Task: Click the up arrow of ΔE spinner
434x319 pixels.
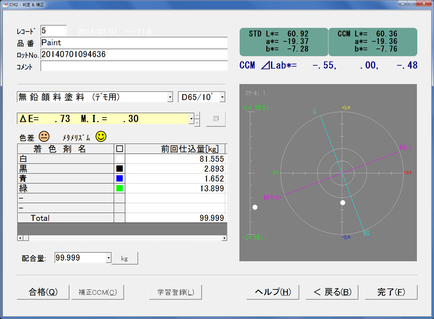Action: (x=197, y=116)
